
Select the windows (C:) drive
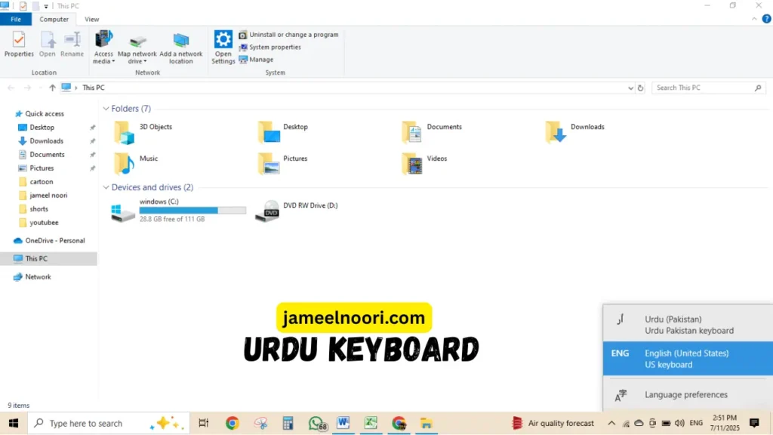tap(178, 211)
